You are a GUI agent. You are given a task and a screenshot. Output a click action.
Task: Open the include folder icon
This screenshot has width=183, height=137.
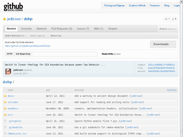click(5, 102)
